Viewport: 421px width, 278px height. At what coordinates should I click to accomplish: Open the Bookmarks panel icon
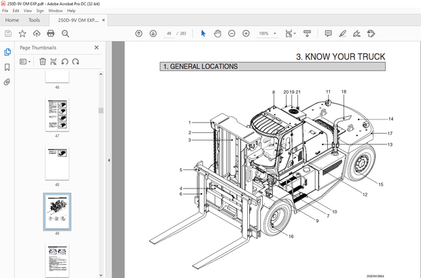coord(7,67)
